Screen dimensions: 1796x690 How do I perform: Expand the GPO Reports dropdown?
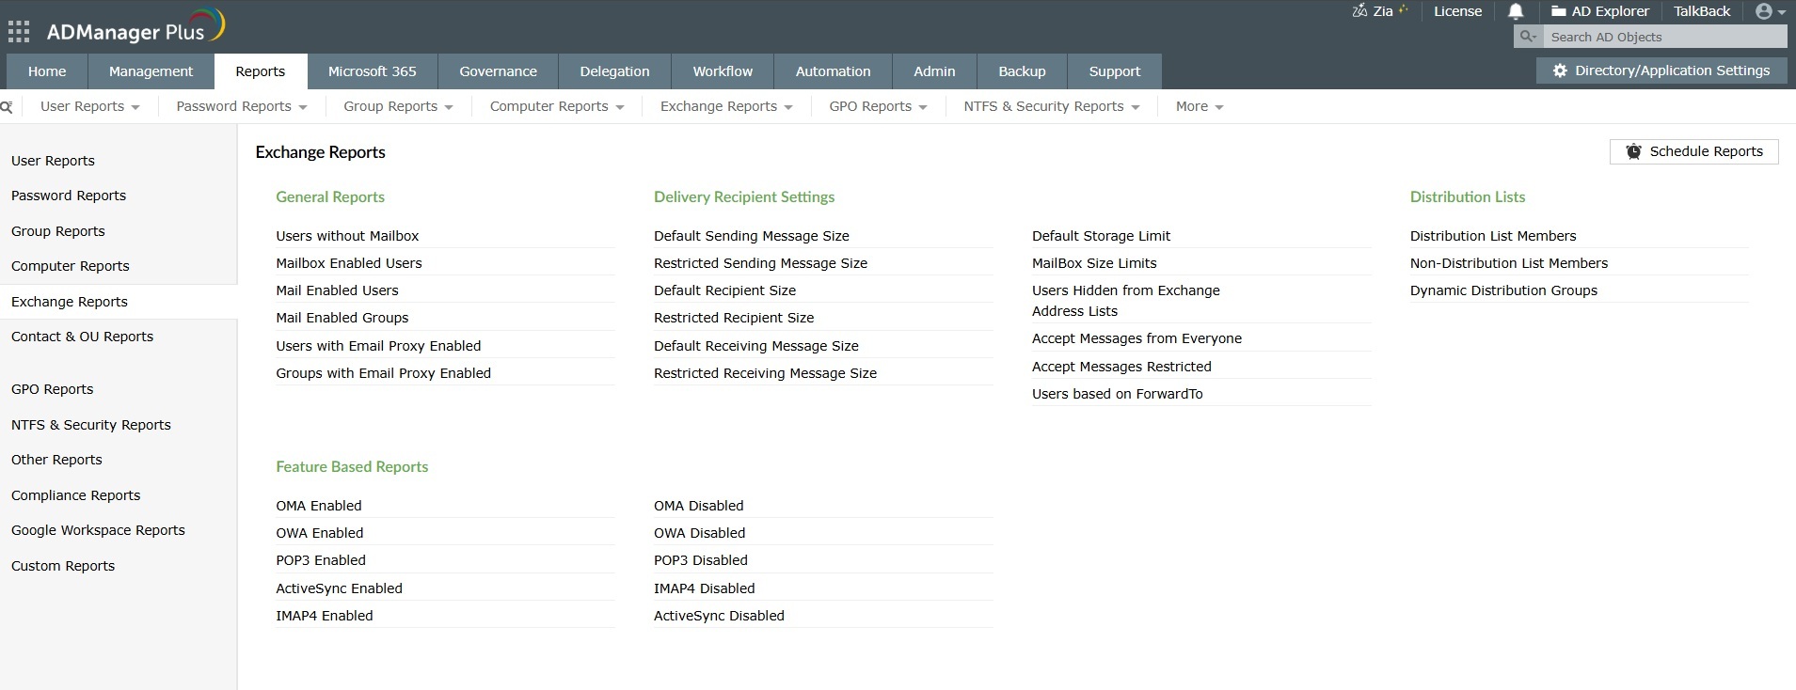point(878,106)
